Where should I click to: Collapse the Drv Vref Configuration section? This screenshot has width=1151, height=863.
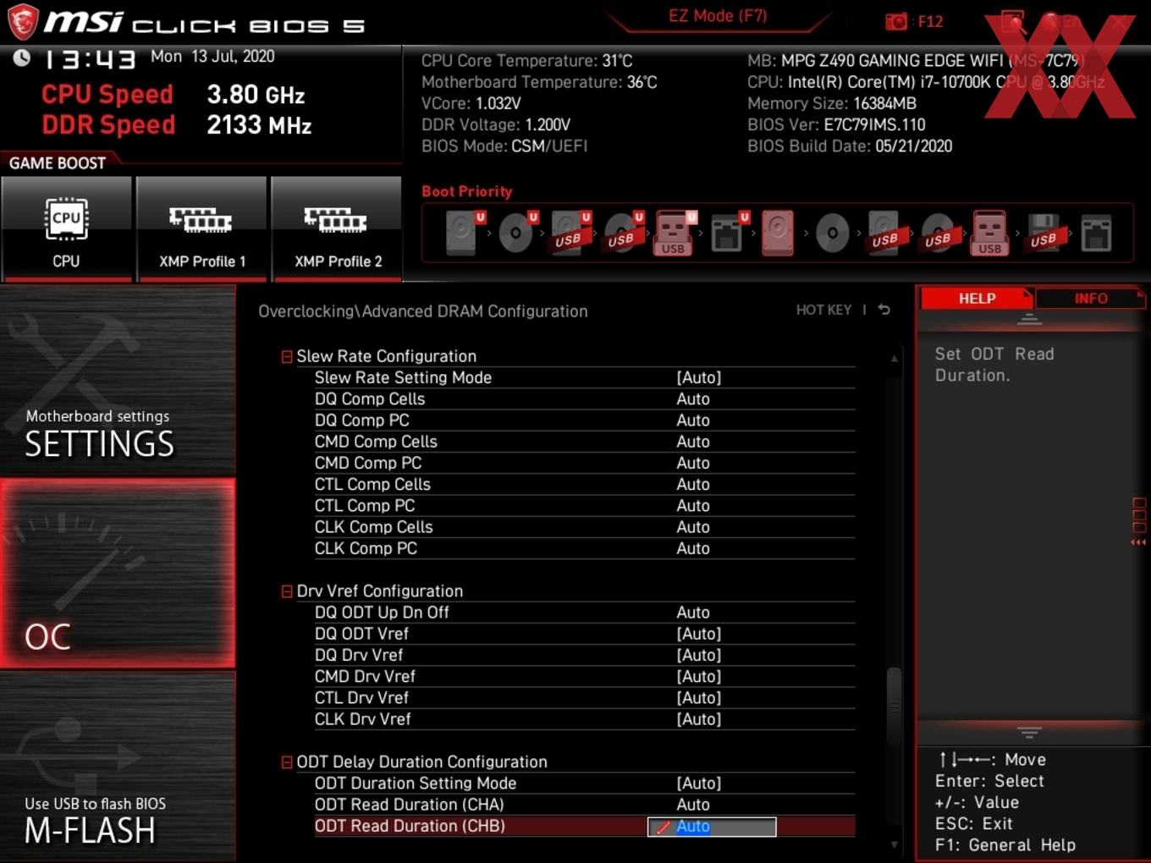pos(287,591)
